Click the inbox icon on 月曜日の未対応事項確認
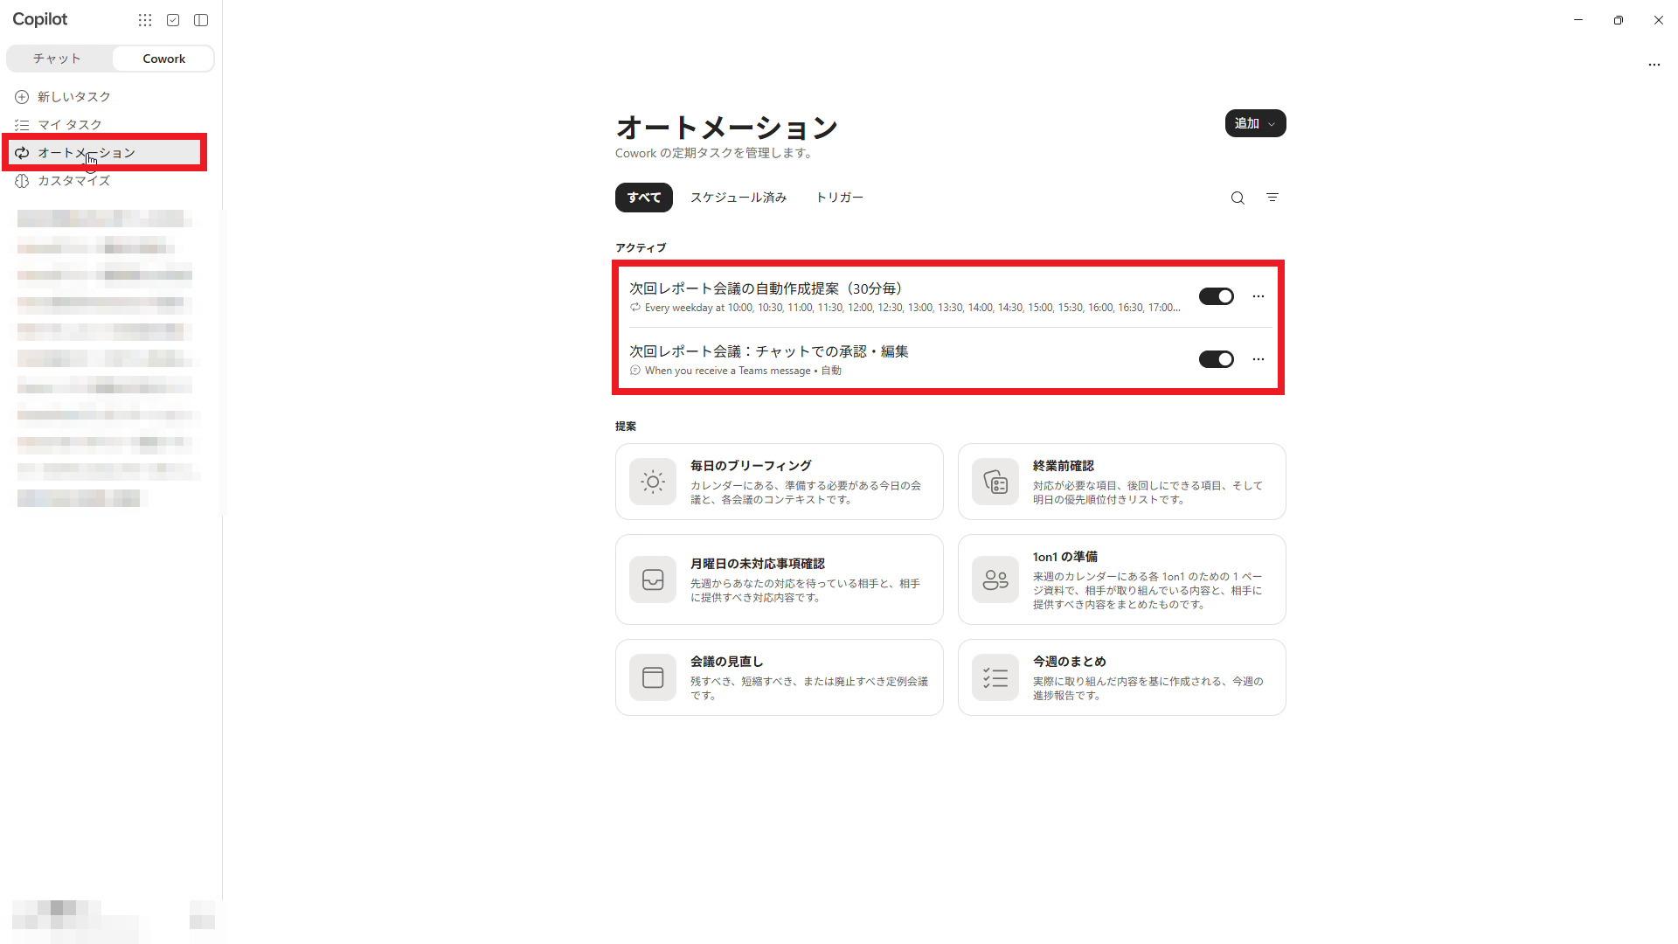The image size is (1678, 944). coord(653,580)
